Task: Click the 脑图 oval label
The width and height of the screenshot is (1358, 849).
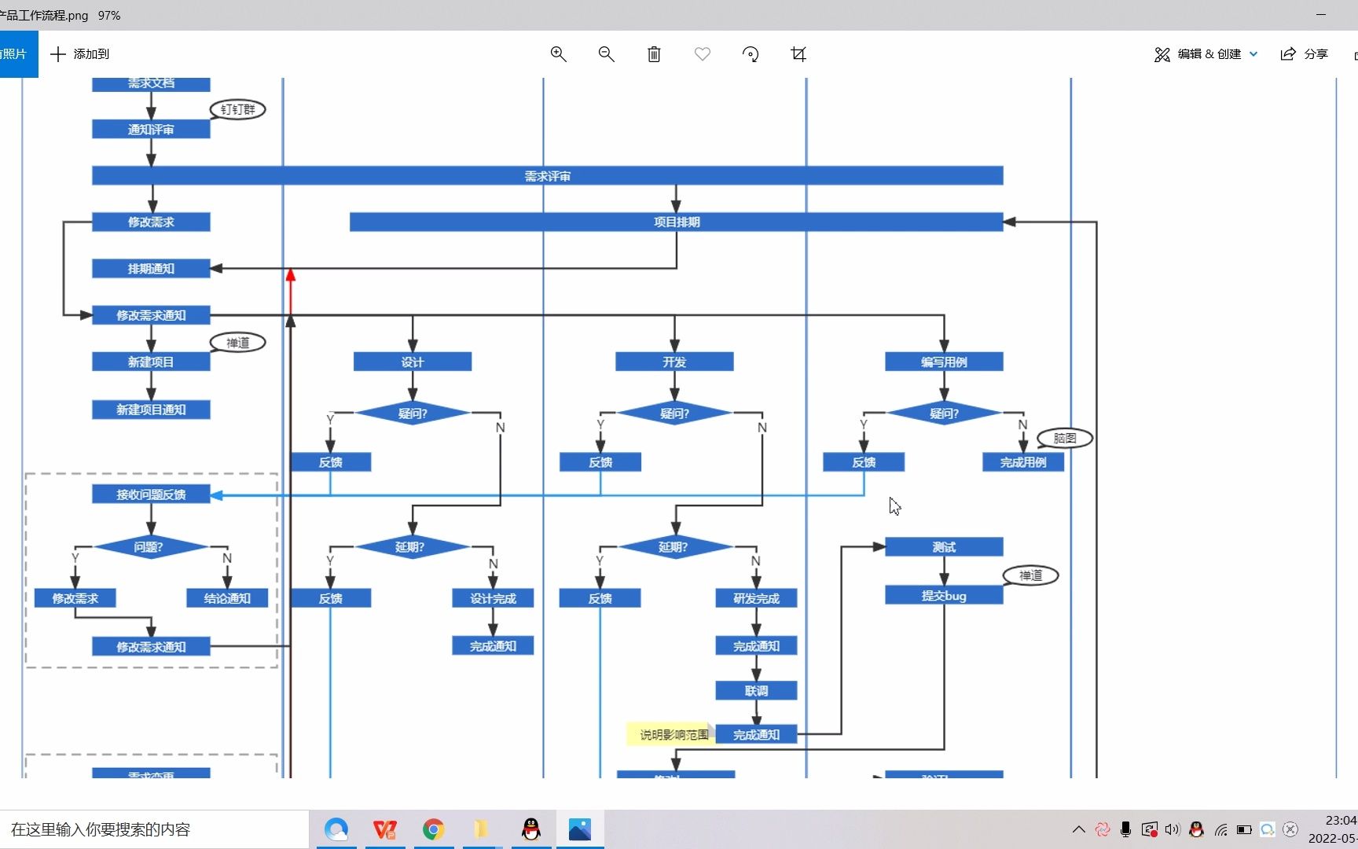Action: click(1065, 438)
